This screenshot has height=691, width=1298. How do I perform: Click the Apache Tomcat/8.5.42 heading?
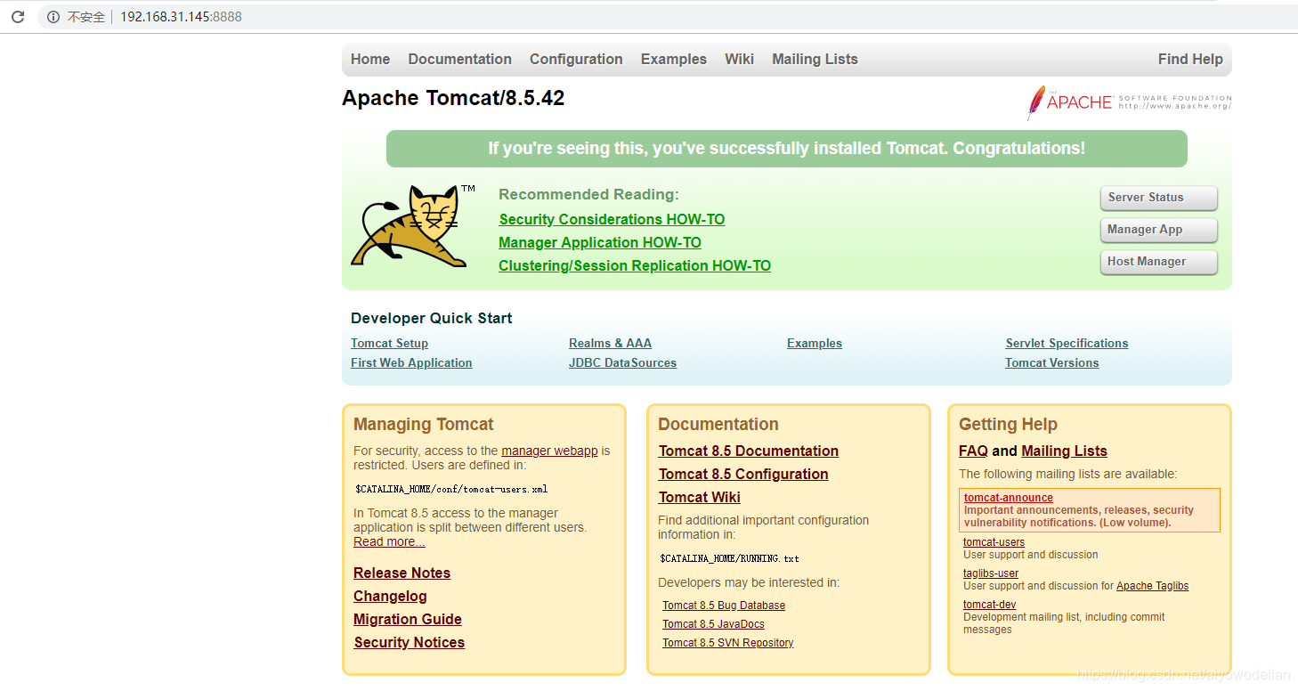click(453, 98)
